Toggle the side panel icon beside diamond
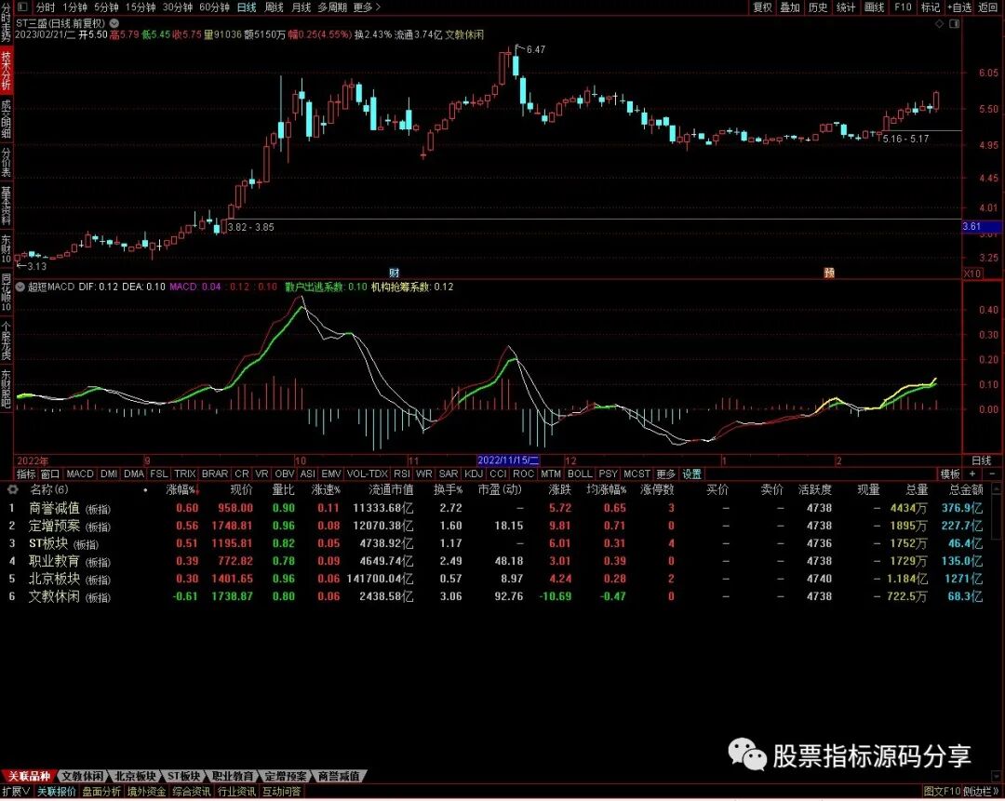 pos(954,23)
